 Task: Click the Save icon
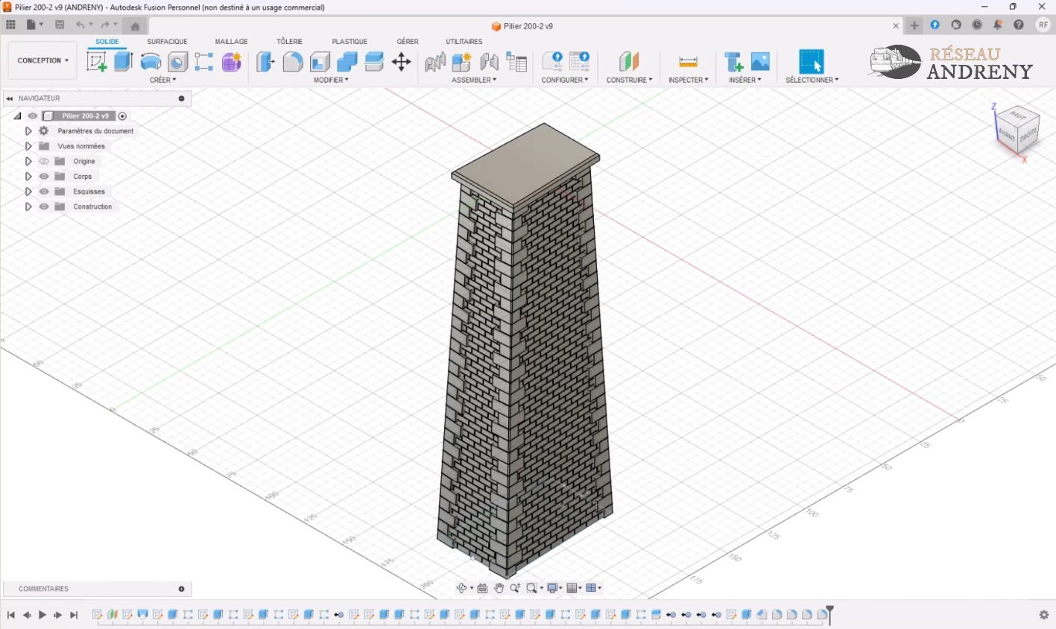(60, 25)
